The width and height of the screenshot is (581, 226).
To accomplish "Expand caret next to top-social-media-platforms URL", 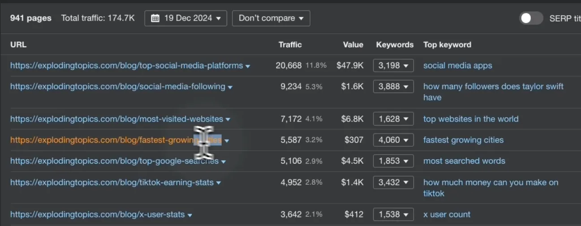I will pos(248,66).
